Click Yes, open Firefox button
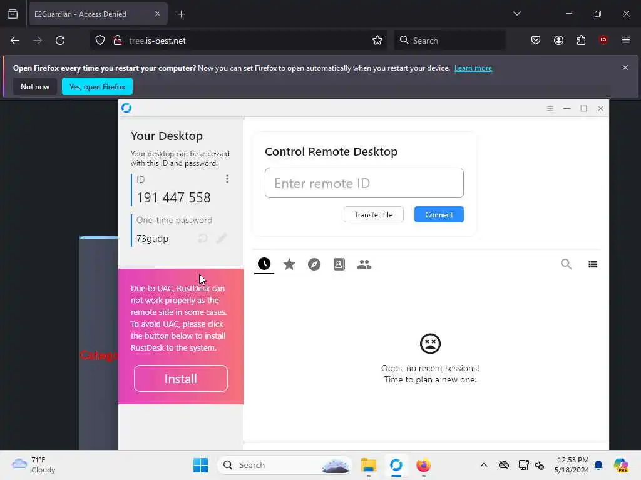641x480 pixels. 97,86
